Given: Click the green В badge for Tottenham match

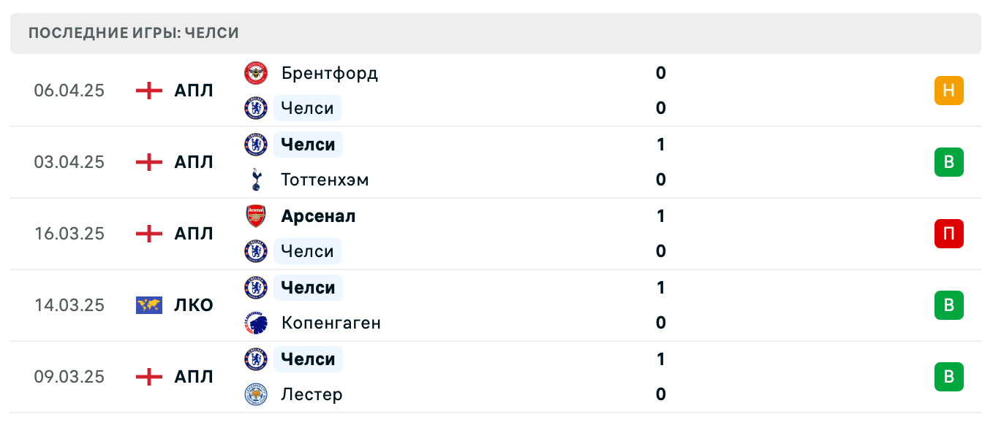Looking at the screenshot, I should 949,162.
